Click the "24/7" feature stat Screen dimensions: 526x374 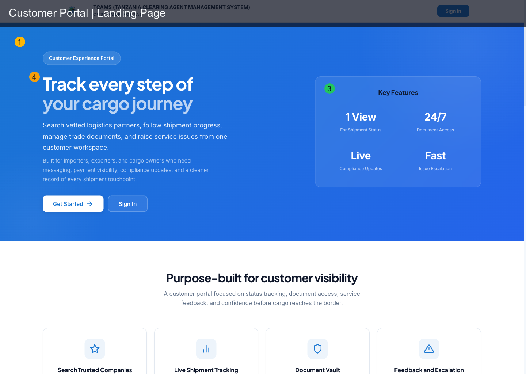[x=435, y=117]
